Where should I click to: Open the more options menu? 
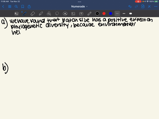pyautogui.click(x=156, y=7)
